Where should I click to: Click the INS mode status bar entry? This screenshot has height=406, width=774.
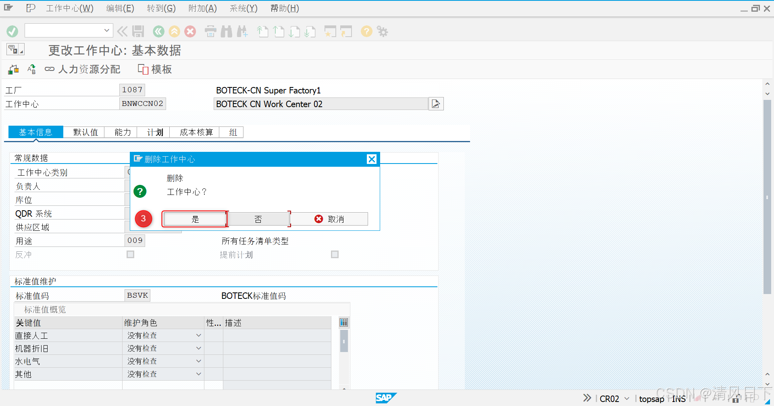[679, 399]
